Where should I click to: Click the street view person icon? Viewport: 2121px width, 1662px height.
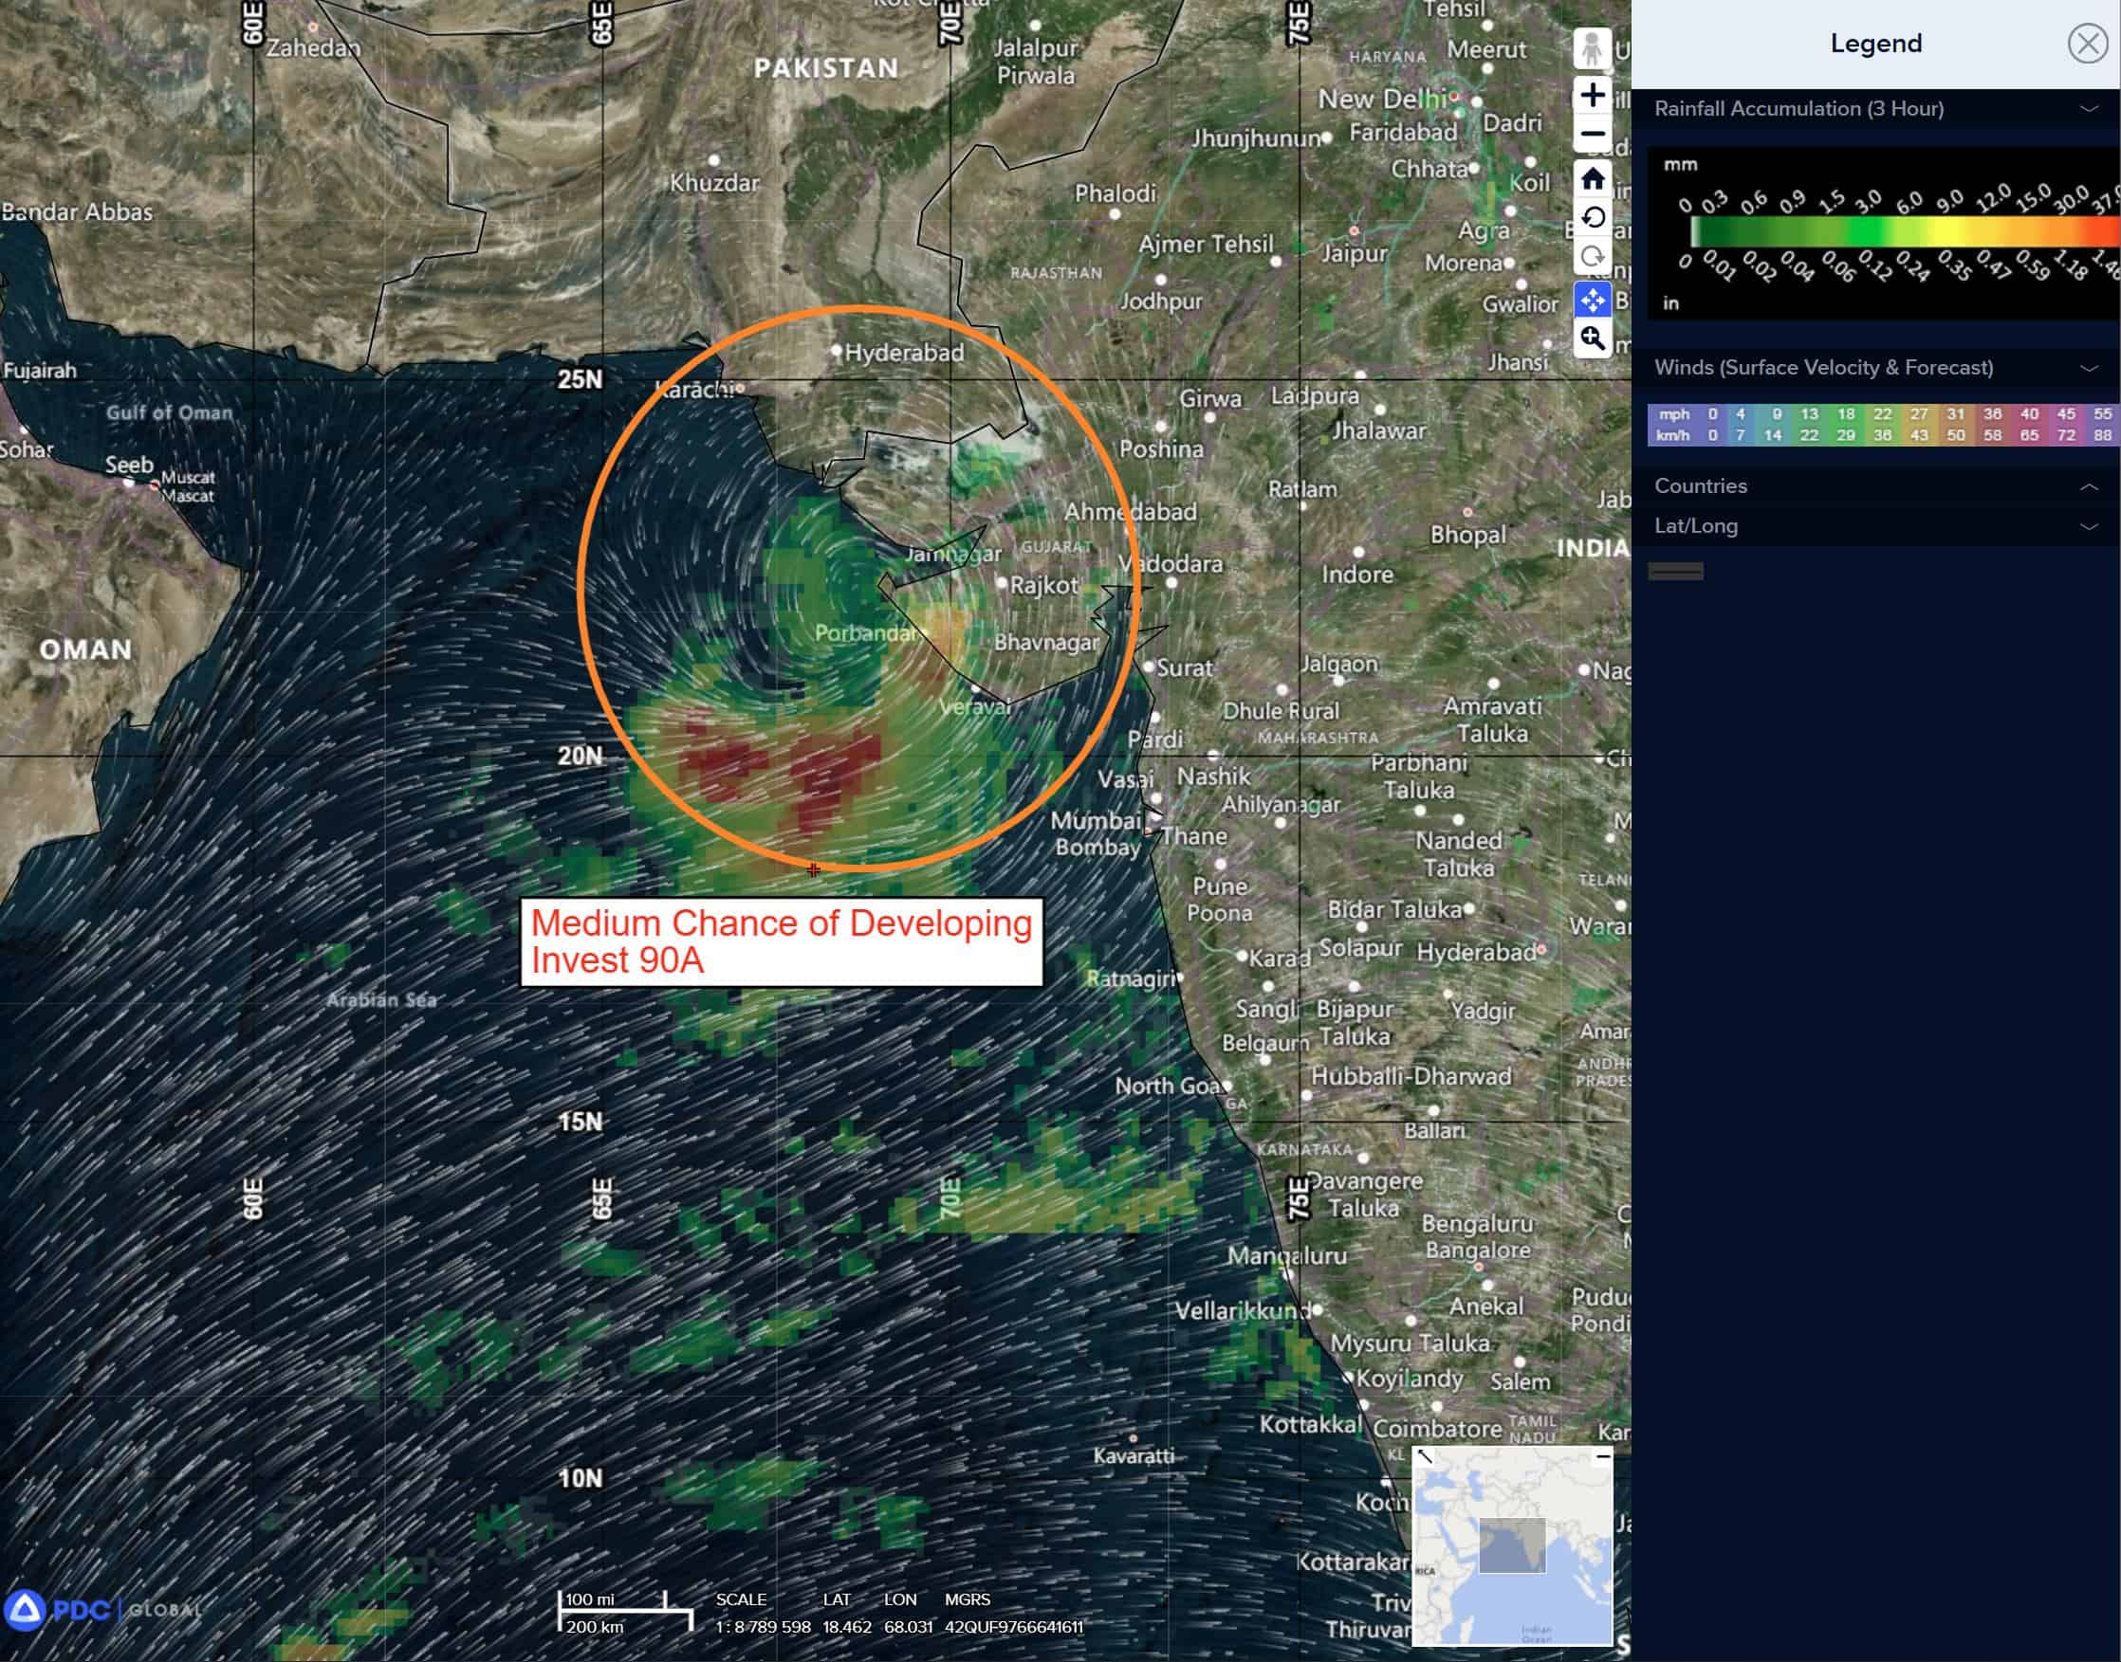1592,48
